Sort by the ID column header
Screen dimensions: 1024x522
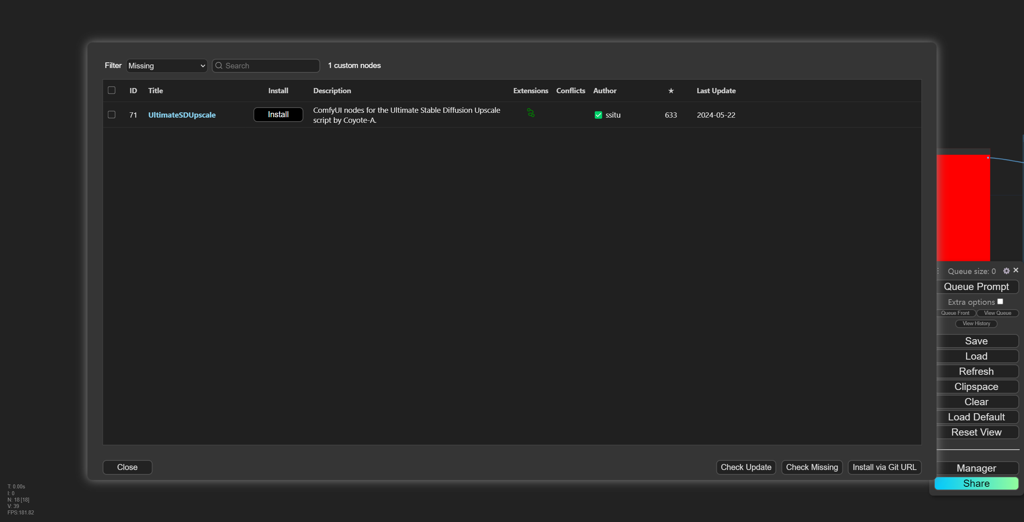[x=133, y=91]
